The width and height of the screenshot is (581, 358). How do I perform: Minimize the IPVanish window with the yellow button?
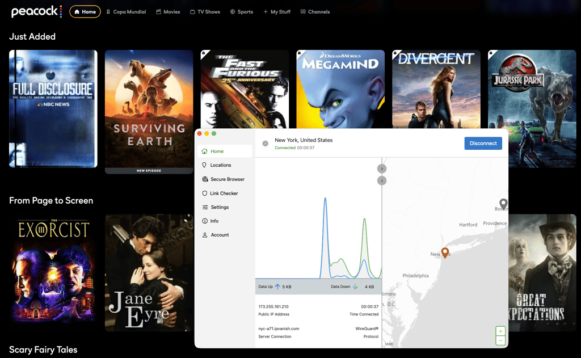click(x=207, y=133)
